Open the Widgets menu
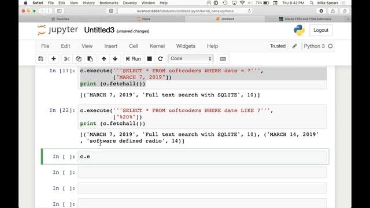 point(186,46)
